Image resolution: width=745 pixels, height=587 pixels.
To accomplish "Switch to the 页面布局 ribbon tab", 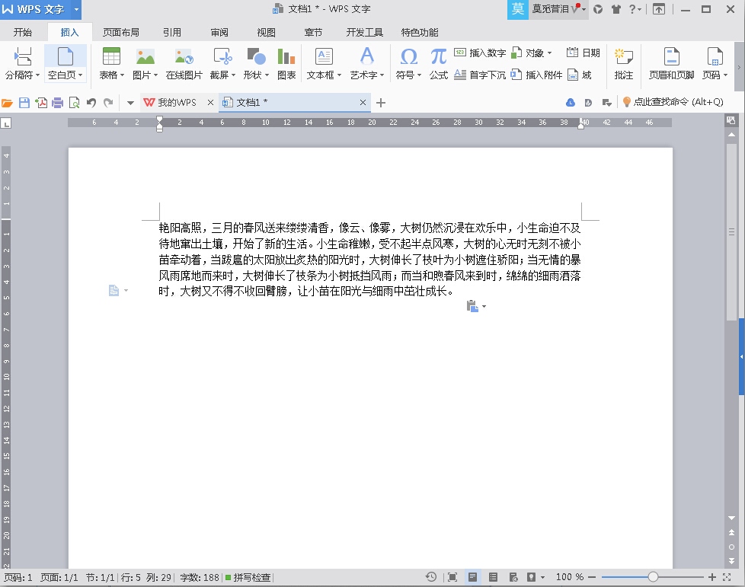I will [x=121, y=32].
